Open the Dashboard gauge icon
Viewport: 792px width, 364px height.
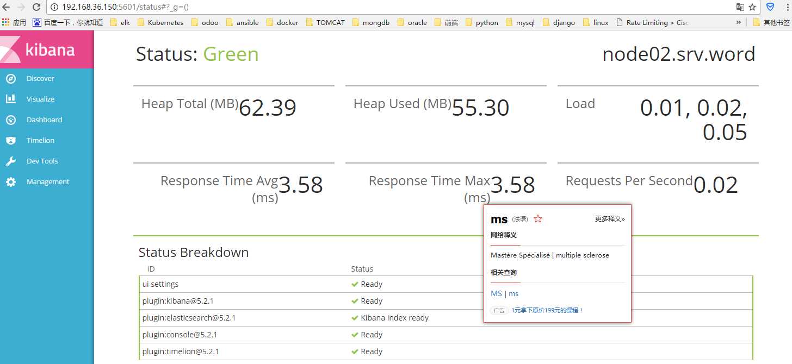point(11,120)
